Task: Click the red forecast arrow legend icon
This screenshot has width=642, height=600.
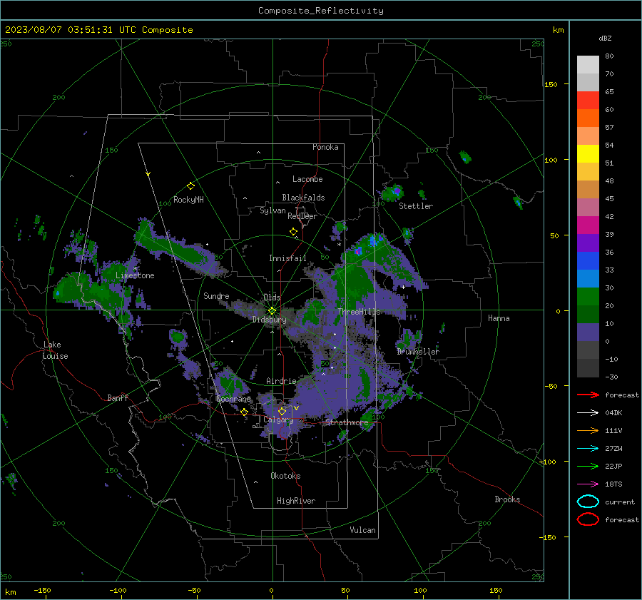Action: point(588,395)
